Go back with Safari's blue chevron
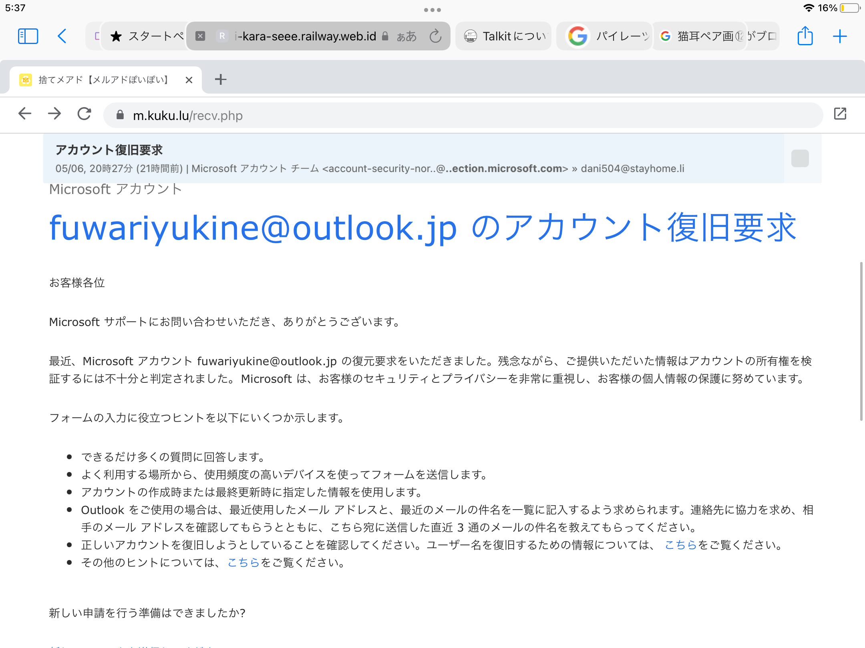Screen dimensions: 865x648 [x=62, y=36]
